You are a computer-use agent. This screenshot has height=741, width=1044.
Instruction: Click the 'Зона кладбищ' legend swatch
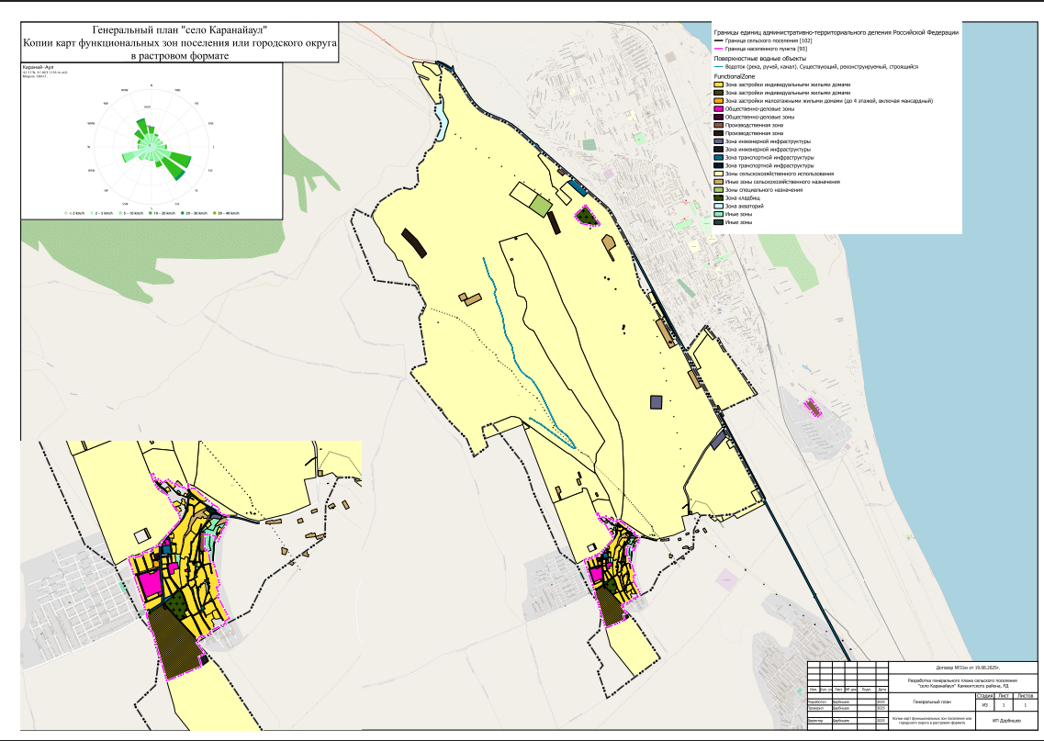point(719,198)
